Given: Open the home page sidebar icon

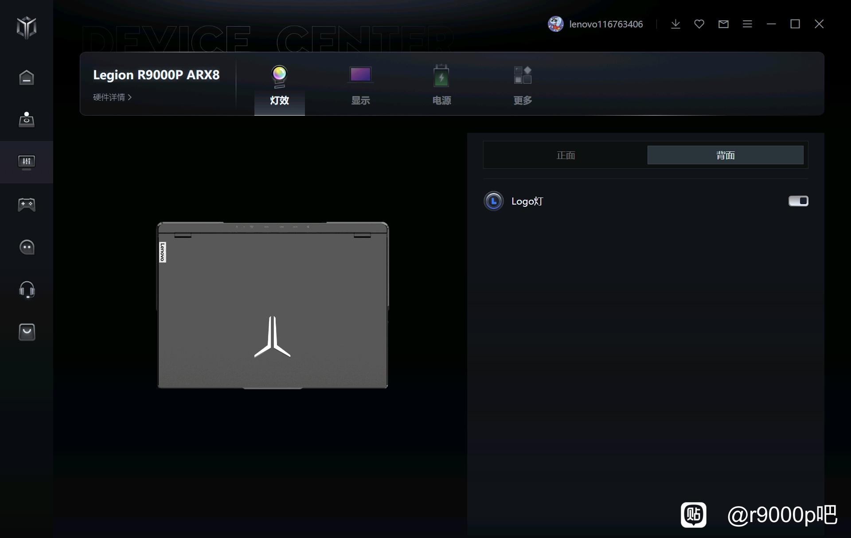Looking at the screenshot, I should (27, 77).
